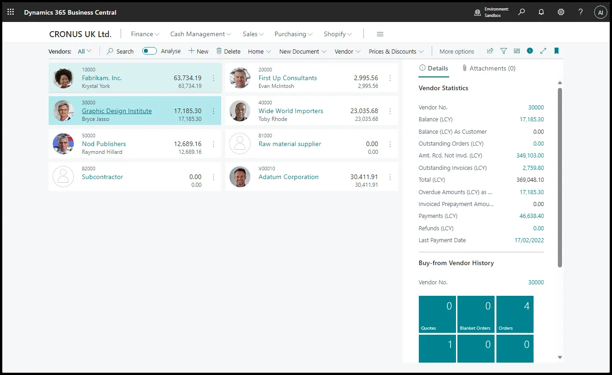Click First Up Consultants profile photo
Image resolution: width=612 pixels, height=375 pixels.
pos(240,78)
